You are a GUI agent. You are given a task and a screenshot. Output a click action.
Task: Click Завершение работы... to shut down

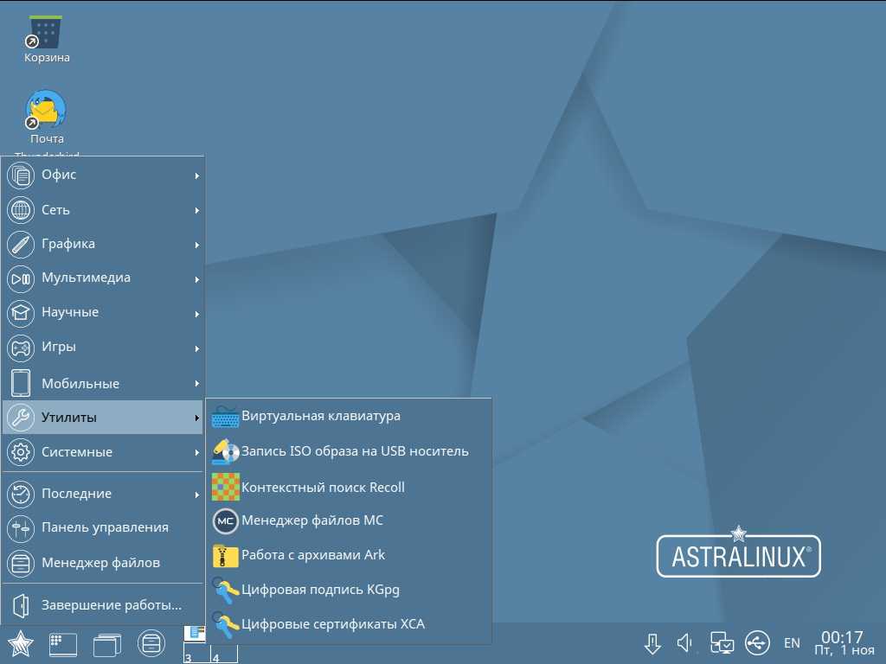click(111, 605)
